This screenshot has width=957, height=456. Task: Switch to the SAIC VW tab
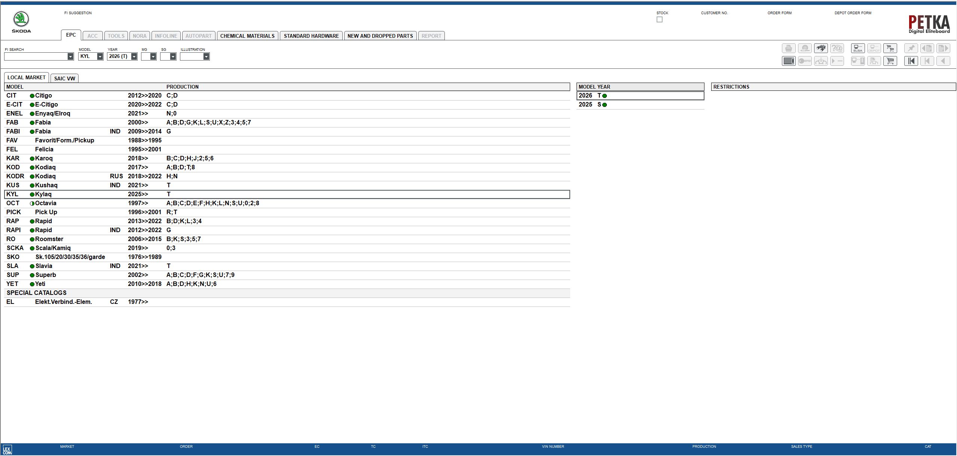[x=65, y=78]
